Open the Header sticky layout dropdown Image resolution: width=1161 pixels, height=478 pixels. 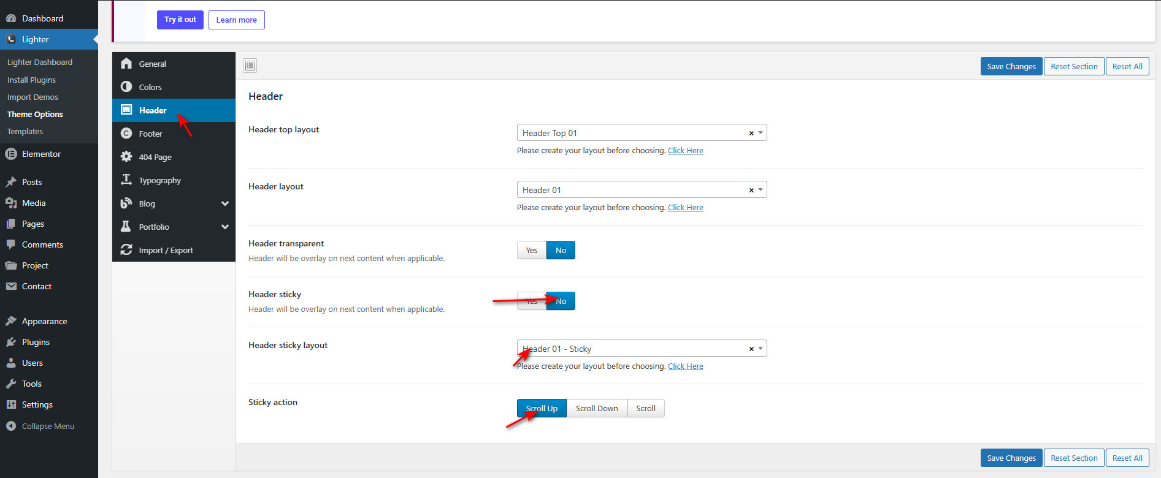click(632, 349)
